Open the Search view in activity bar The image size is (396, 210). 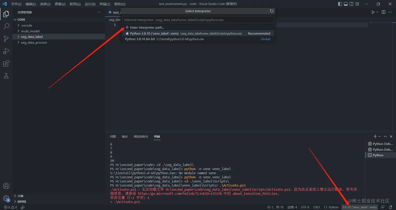click(6, 26)
